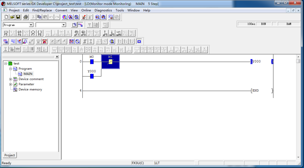Select the highlighted M1 normally closed contact
The image size is (304, 168).
(110, 62)
